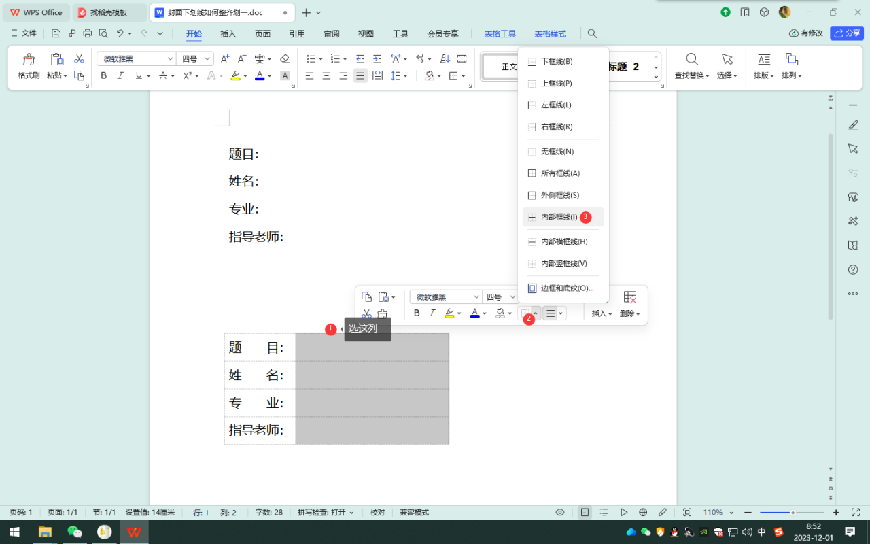Click the sidebar pencil edit icon
This screenshot has height=544, width=870.
(854, 124)
